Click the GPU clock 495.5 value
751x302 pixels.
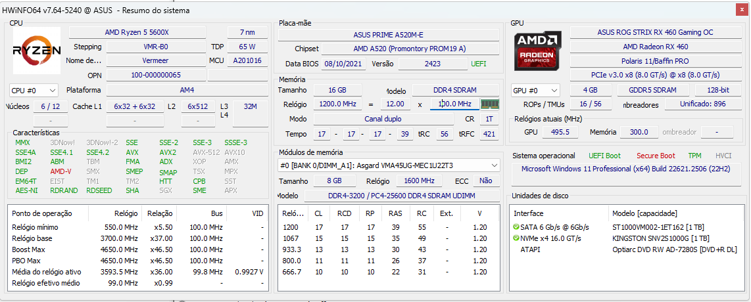pos(560,132)
